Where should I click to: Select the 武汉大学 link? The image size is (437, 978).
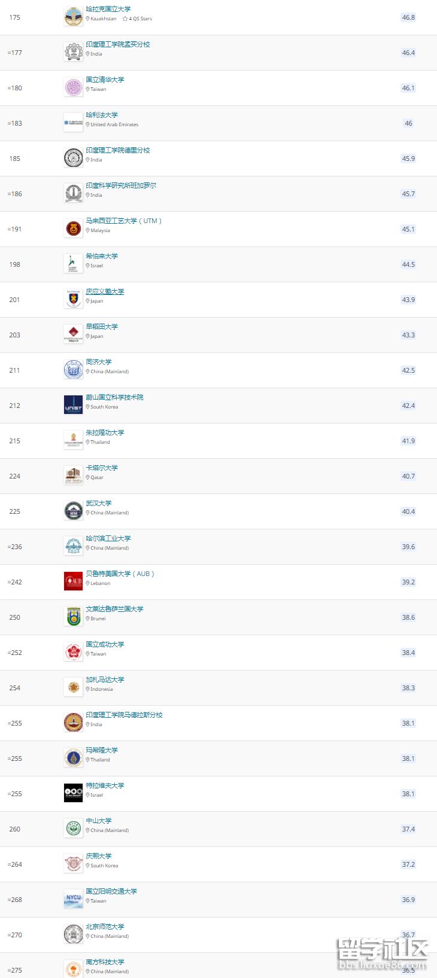[x=98, y=503]
